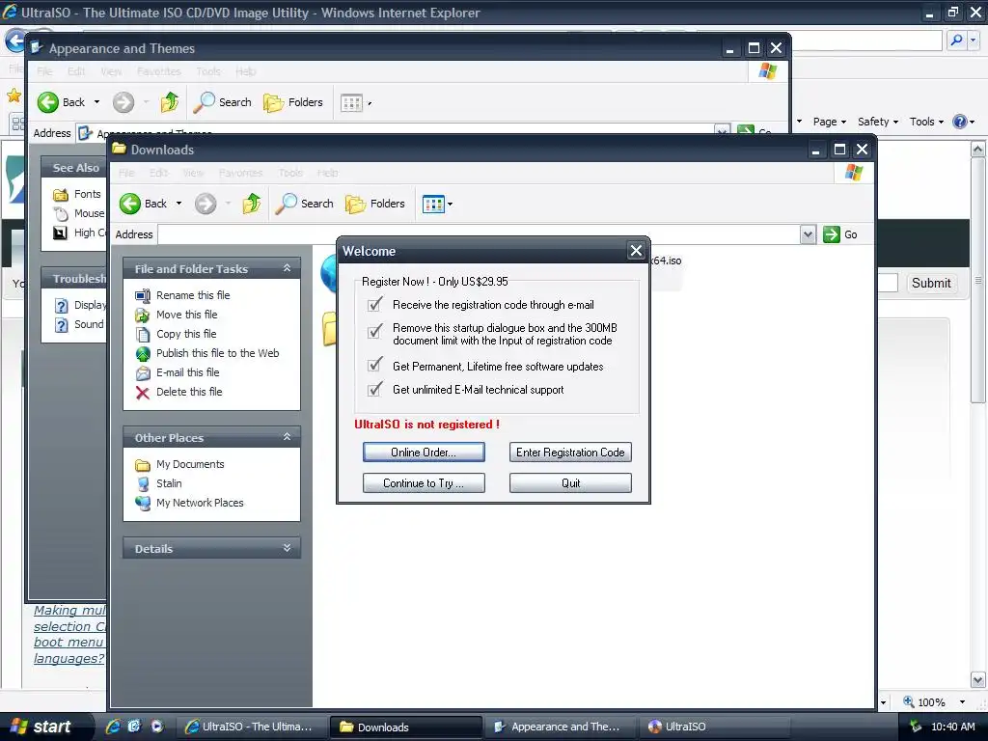Click Back icon in Appearance and Themes window
The height and width of the screenshot is (741, 988).
(48, 102)
